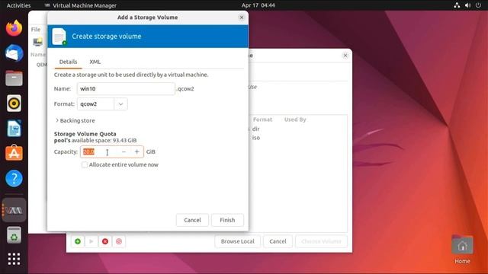Expand the Backing store section
The height and width of the screenshot is (274, 488).
point(75,120)
